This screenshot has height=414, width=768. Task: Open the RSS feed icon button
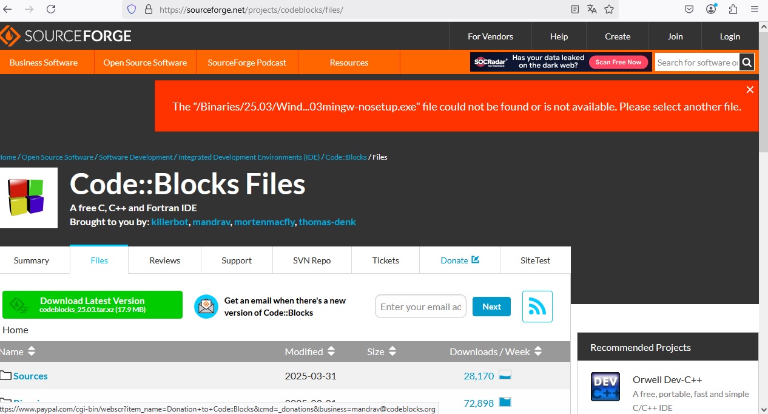point(537,307)
